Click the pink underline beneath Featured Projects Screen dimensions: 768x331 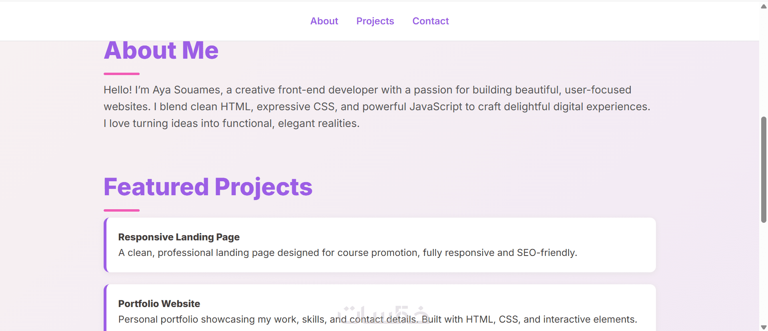[x=122, y=210]
